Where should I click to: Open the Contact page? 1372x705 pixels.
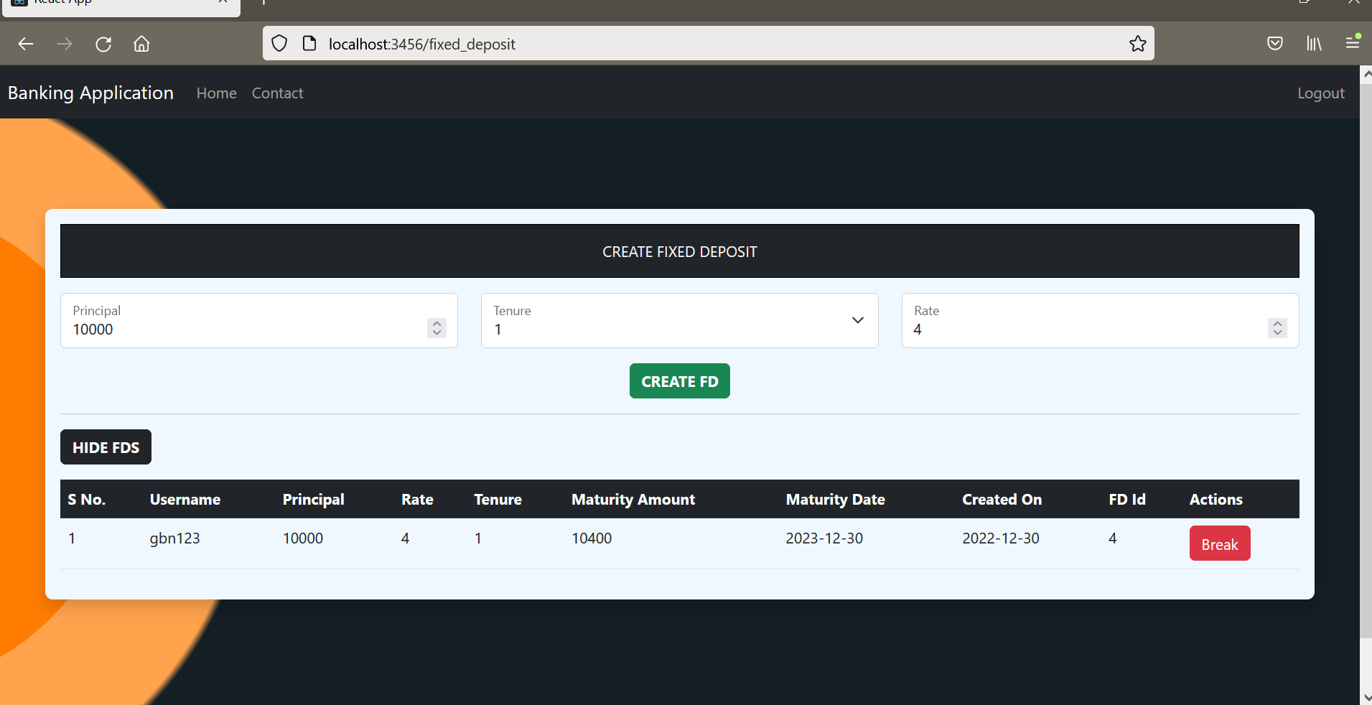coord(276,93)
